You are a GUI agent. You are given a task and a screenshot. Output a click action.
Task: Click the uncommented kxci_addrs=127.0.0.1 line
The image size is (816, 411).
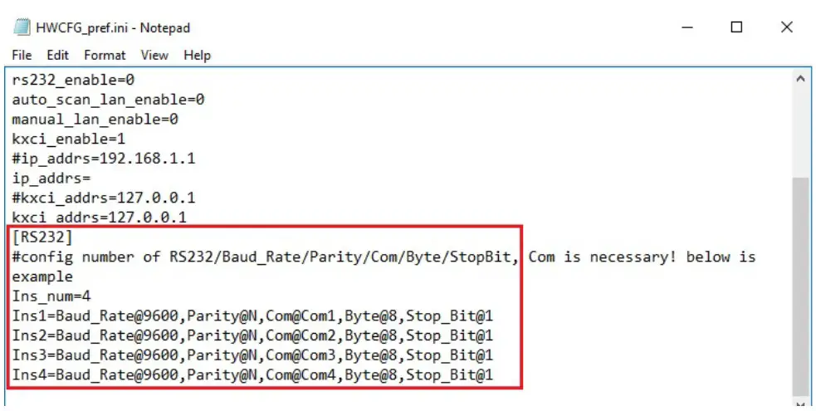(100, 217)
